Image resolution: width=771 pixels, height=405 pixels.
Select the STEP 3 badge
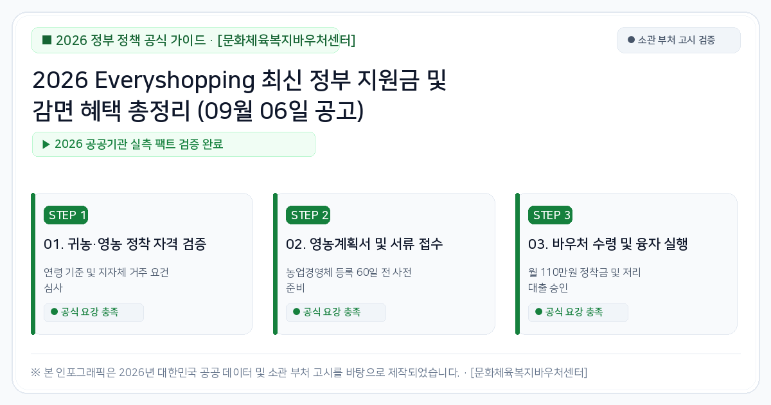550,215
